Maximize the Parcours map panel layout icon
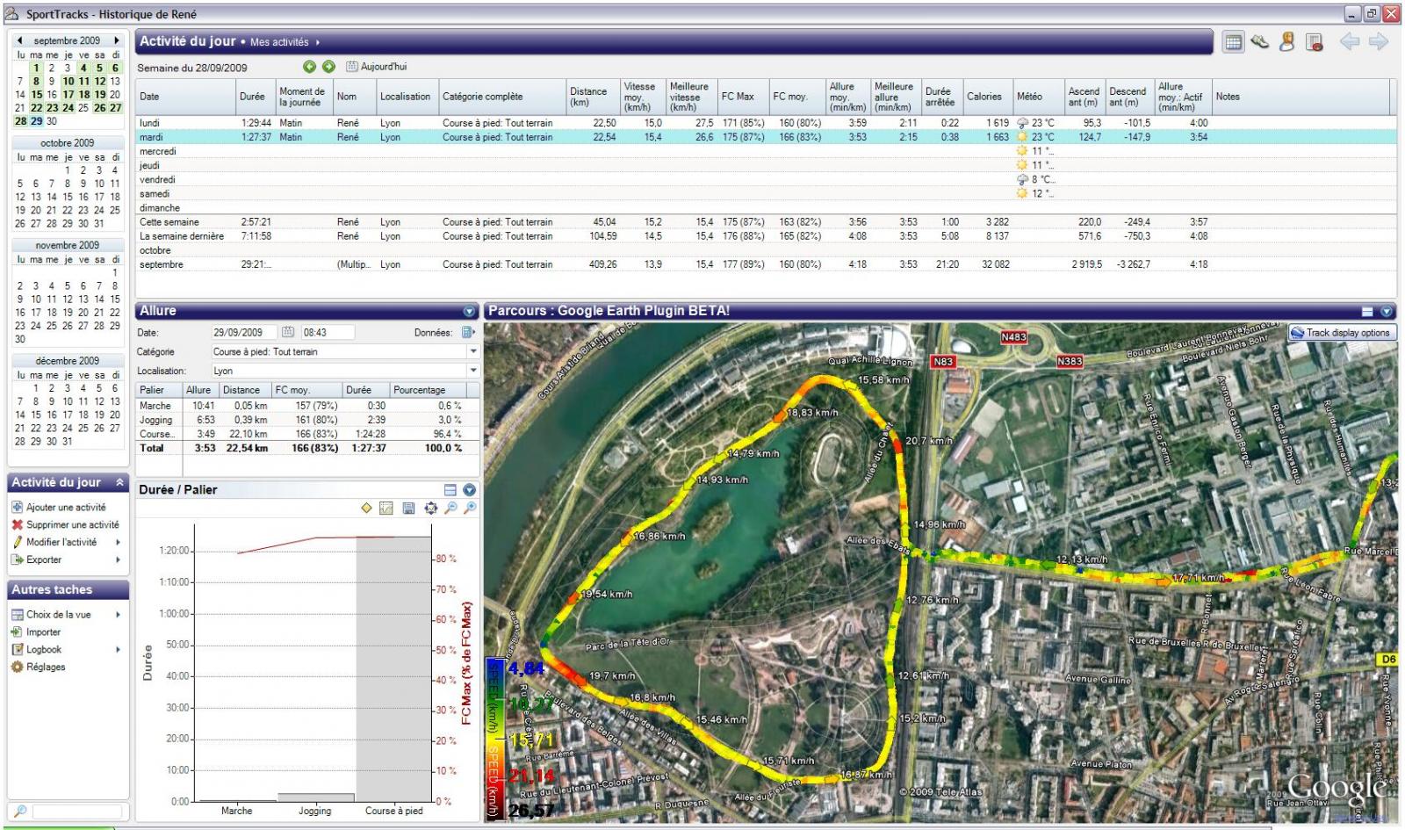The image size is (1405, 830). 1367,311
